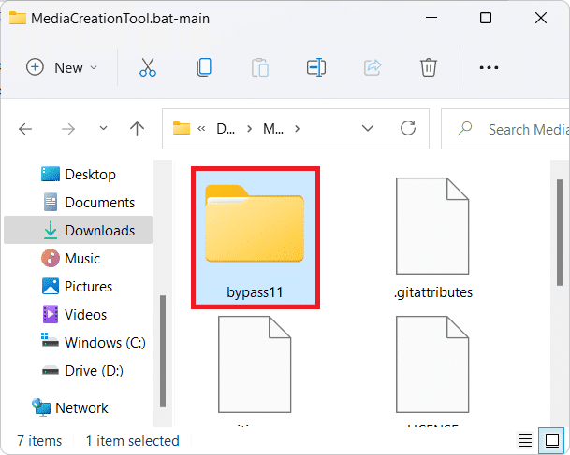The image size is (570, 455).
Task: Open Videos in the navigation pane
Action: (x=75, y=314)
